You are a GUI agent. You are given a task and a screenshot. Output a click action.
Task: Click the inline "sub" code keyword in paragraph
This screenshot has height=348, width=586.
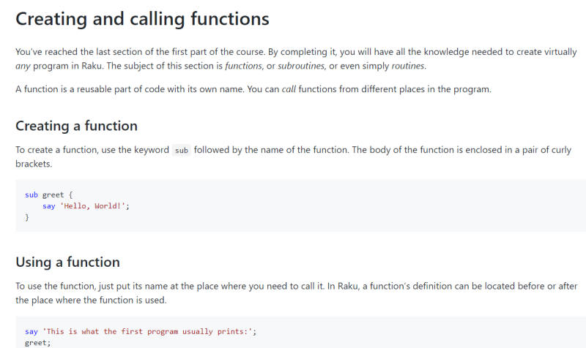click(x=182, y=151)
